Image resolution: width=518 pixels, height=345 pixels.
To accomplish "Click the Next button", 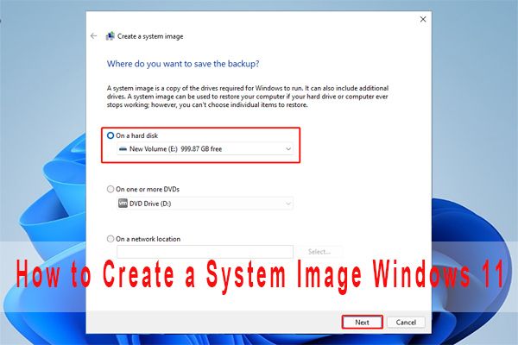I will pos(362,323).
